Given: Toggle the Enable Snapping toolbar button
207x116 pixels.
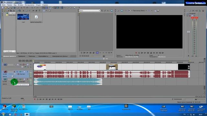Looking at the screenshot, I should [44, 8].
